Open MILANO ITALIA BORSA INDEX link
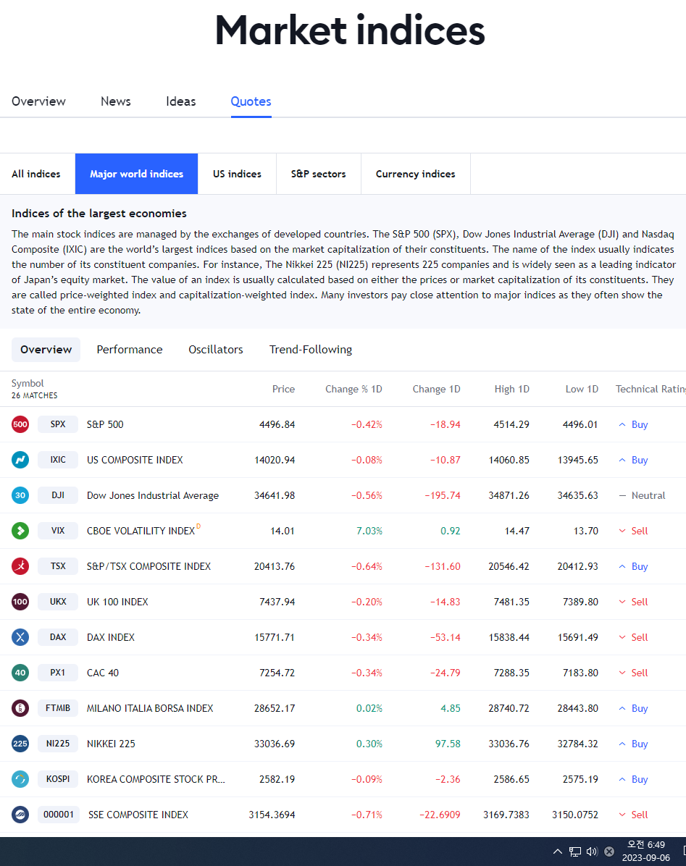Screen dimensions: 686x866 tap(150, 709)
